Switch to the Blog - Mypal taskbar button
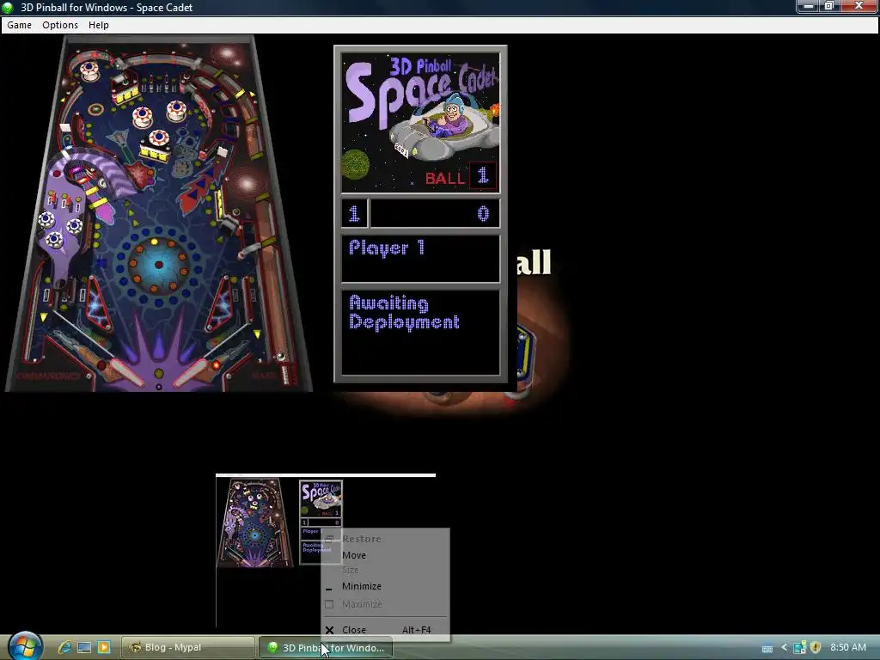The width and height of the screenshot is (880, 660). (188, 647)
